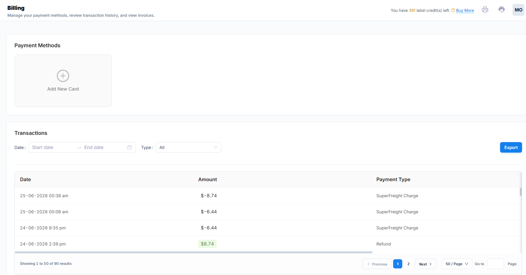Click the Payment Type column header
The image size is (526, 275).
click(x=393, y=180)
